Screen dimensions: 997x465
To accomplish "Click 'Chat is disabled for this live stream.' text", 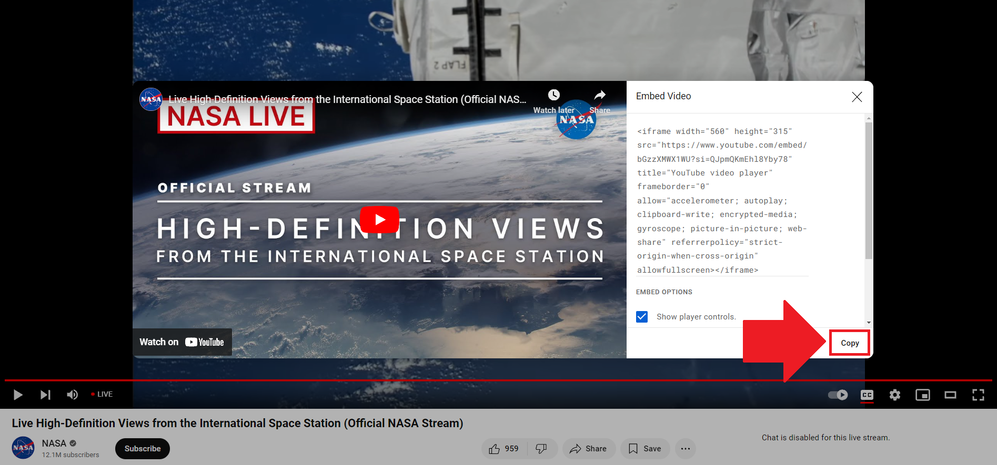I will point(825,438).
